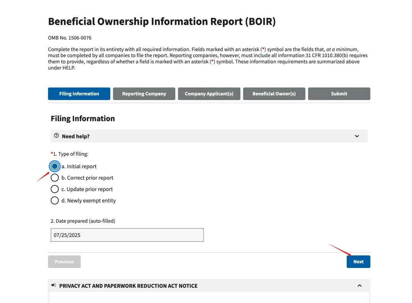The image size is (412, 303).
Task: Click the question mark help icon
Action: point(56,136)
